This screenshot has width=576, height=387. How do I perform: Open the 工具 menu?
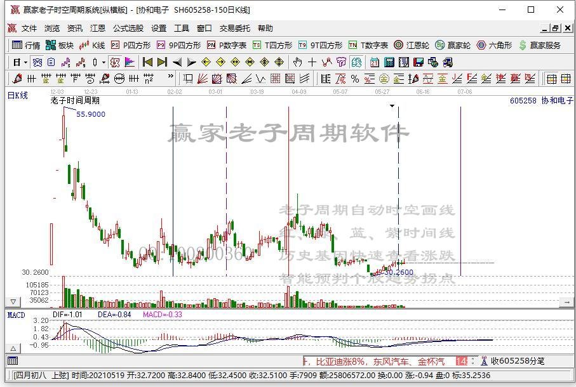pos(182,29)
